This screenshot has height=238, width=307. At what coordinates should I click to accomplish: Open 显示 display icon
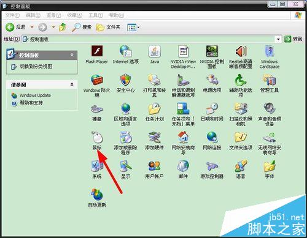(125, 166)
